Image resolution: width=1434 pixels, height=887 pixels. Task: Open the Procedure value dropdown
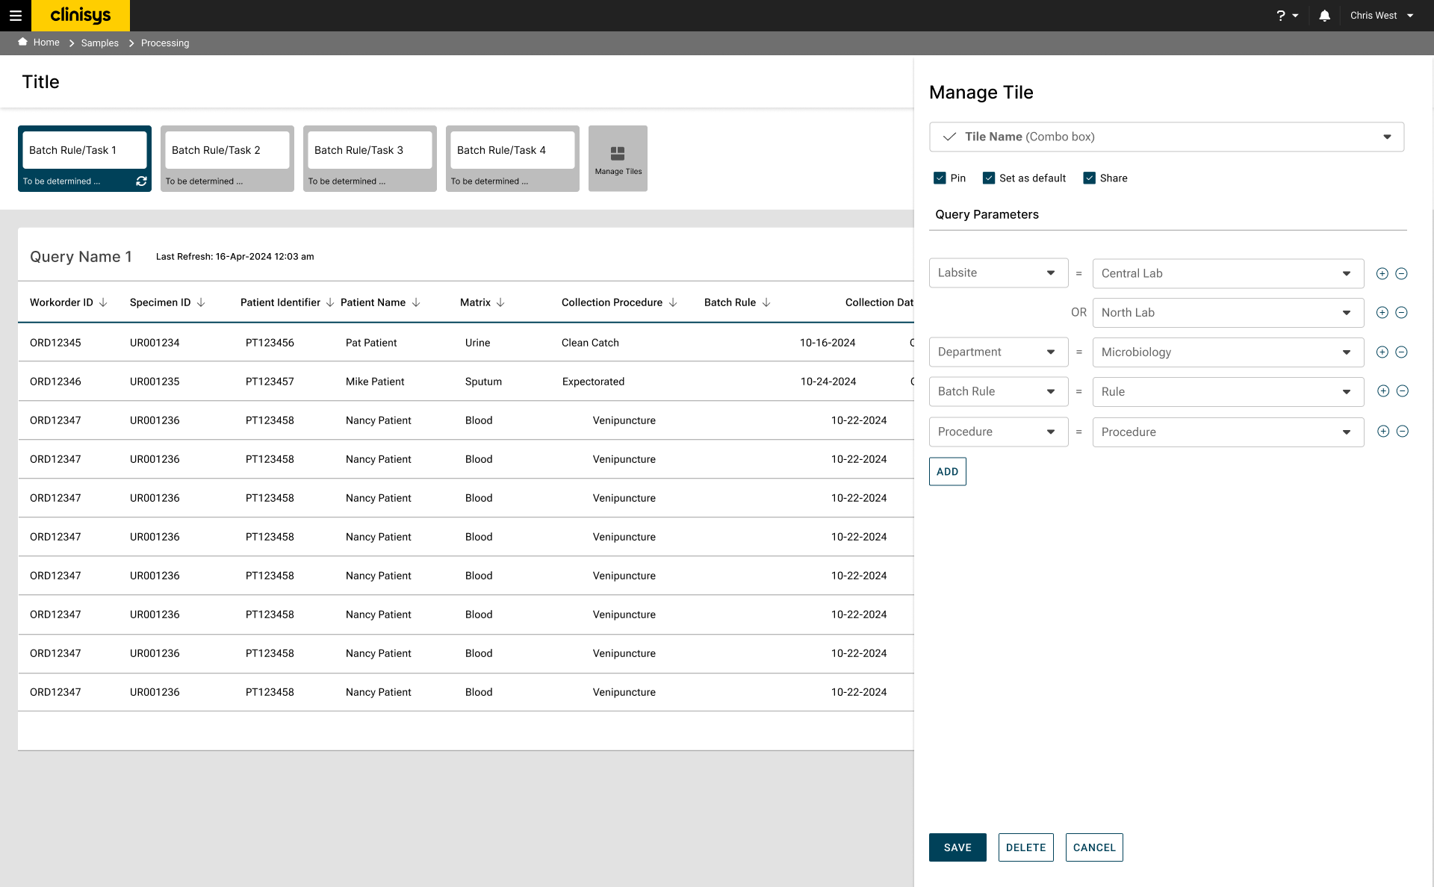(x=1228, y=432)
